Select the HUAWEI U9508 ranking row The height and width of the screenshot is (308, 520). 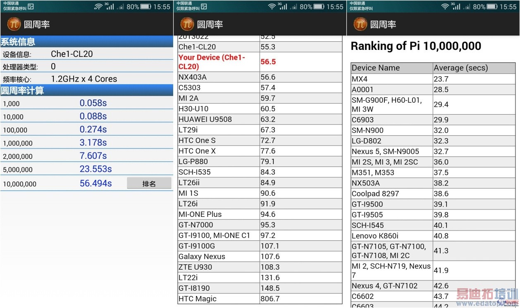[260, 119]
